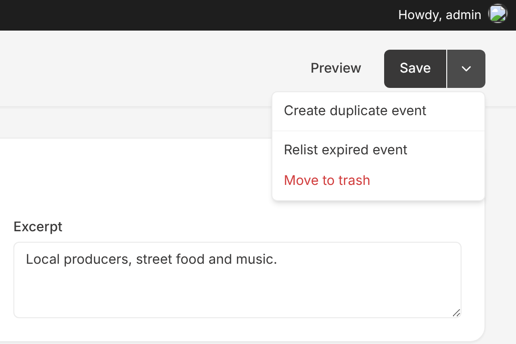Image resolution: width=516 pixels, height=344 pixels.
Task: Click the Preview button
Action: click(x=336, y=68)
